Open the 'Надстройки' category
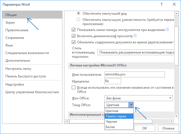The height and width of the screenshot is (134, 181). click(x=32, y=84)
